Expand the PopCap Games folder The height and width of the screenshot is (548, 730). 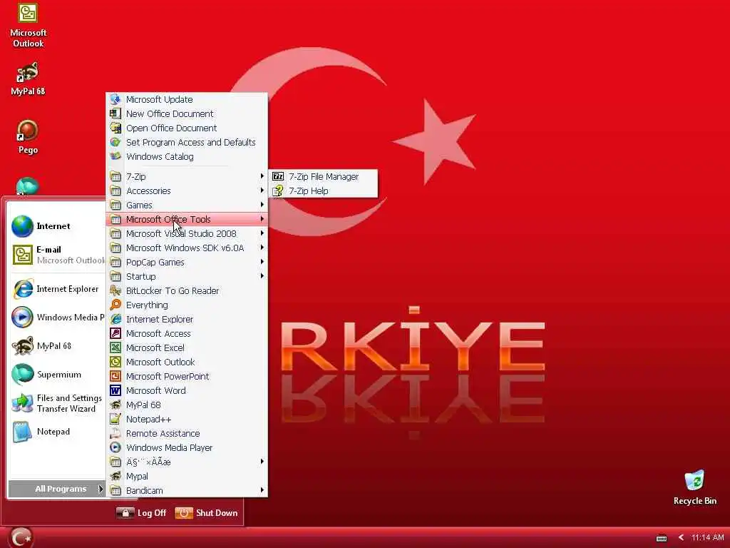click(187, 263)
